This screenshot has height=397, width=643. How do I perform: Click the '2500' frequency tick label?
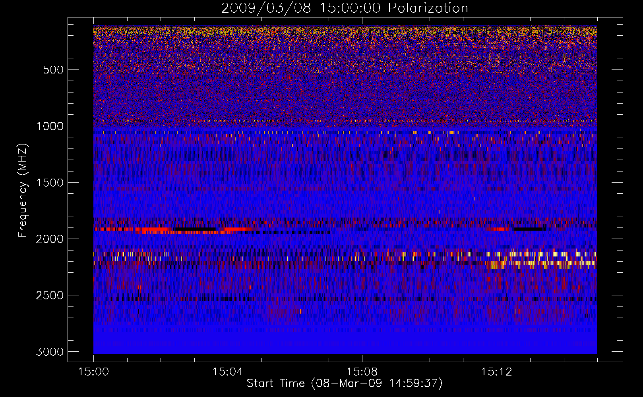point(50,295)
